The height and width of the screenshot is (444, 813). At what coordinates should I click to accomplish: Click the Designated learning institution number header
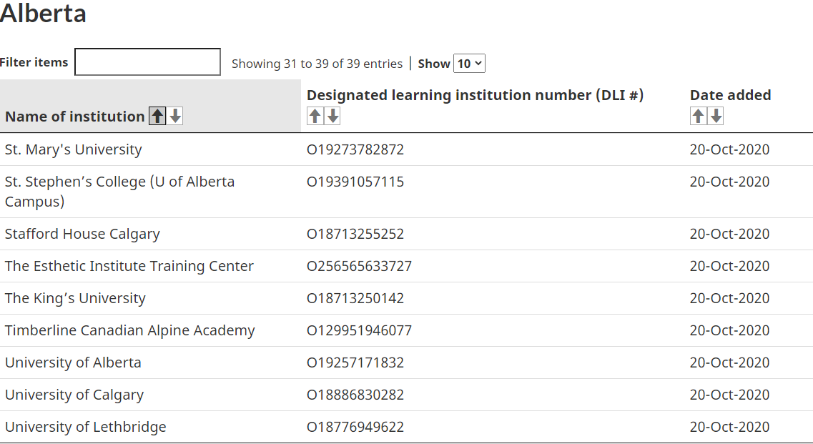pos(475,95)
